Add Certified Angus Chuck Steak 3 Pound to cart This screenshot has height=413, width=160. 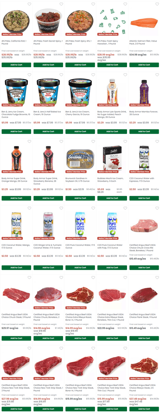(16, 338)
